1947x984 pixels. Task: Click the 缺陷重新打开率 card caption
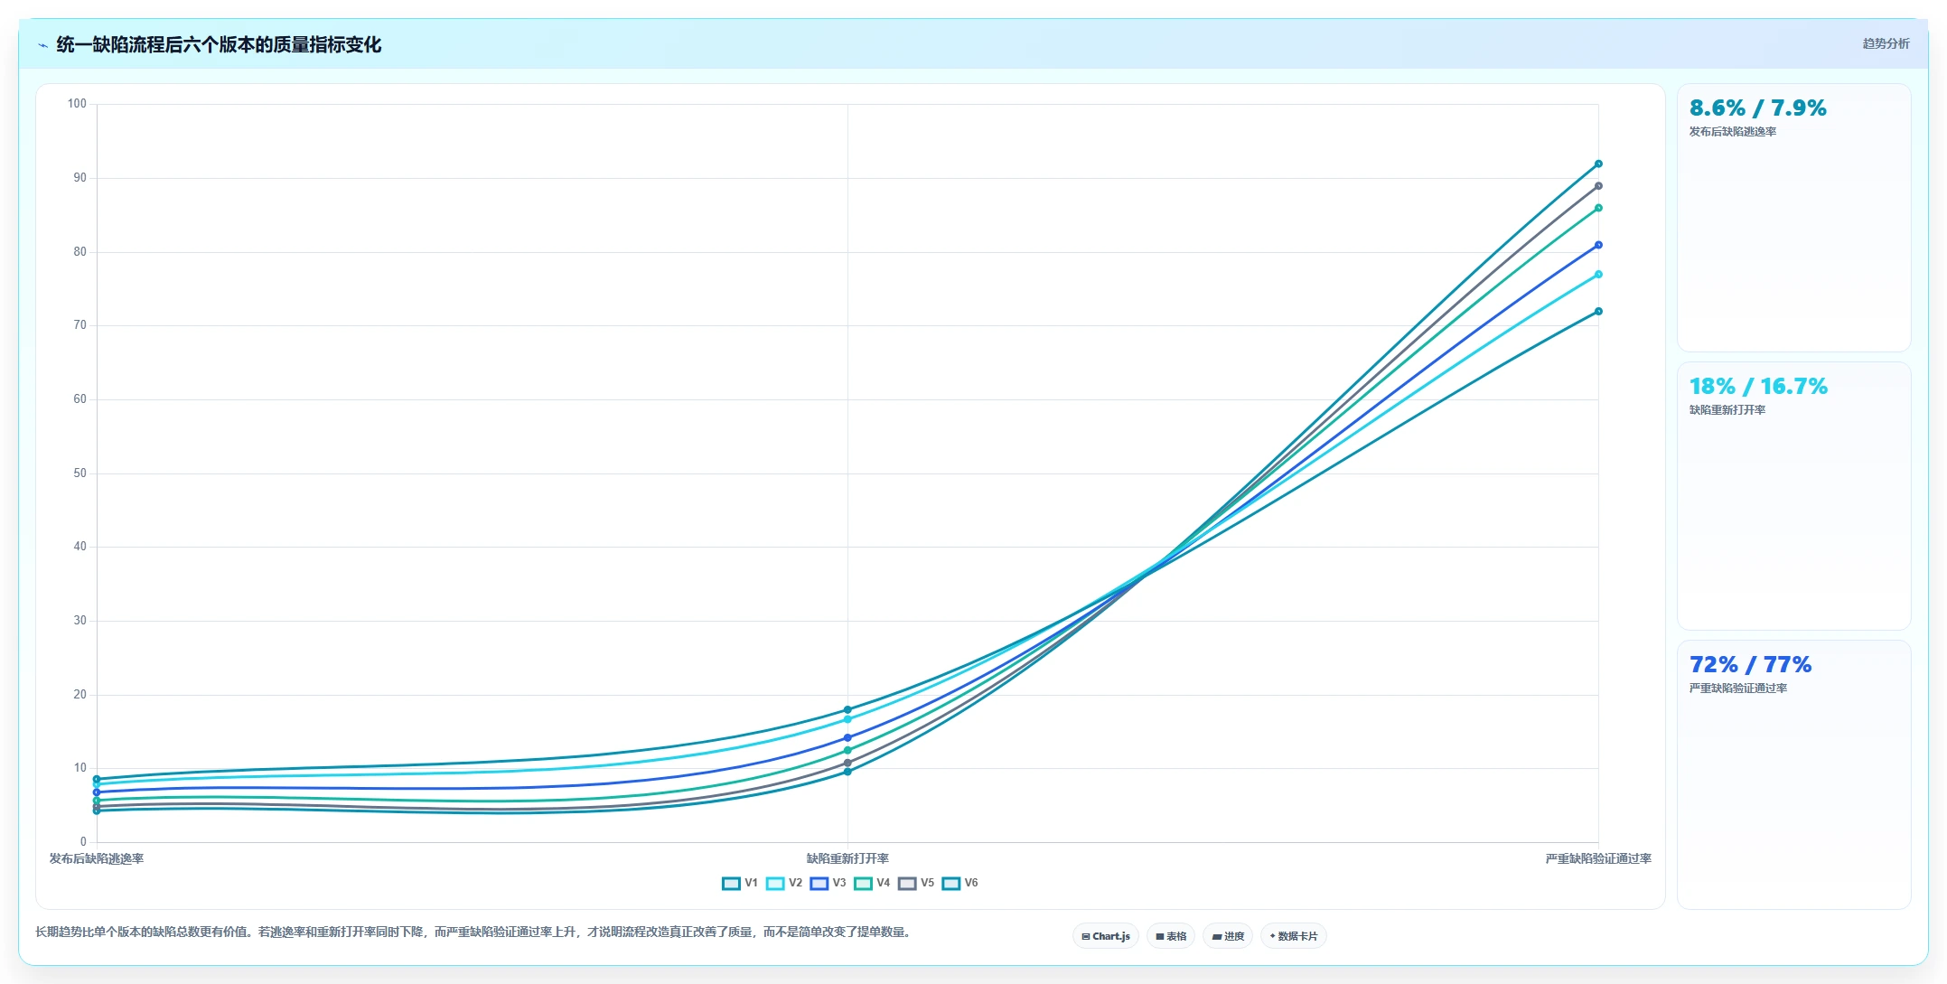pos(1727,410)
